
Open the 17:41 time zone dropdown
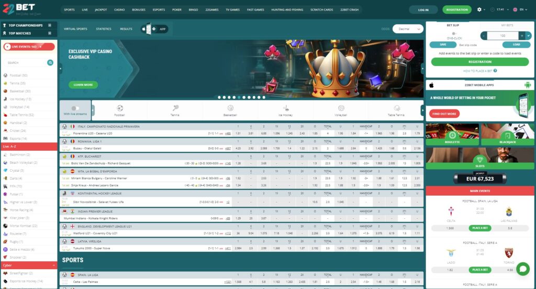pos(500,9)
